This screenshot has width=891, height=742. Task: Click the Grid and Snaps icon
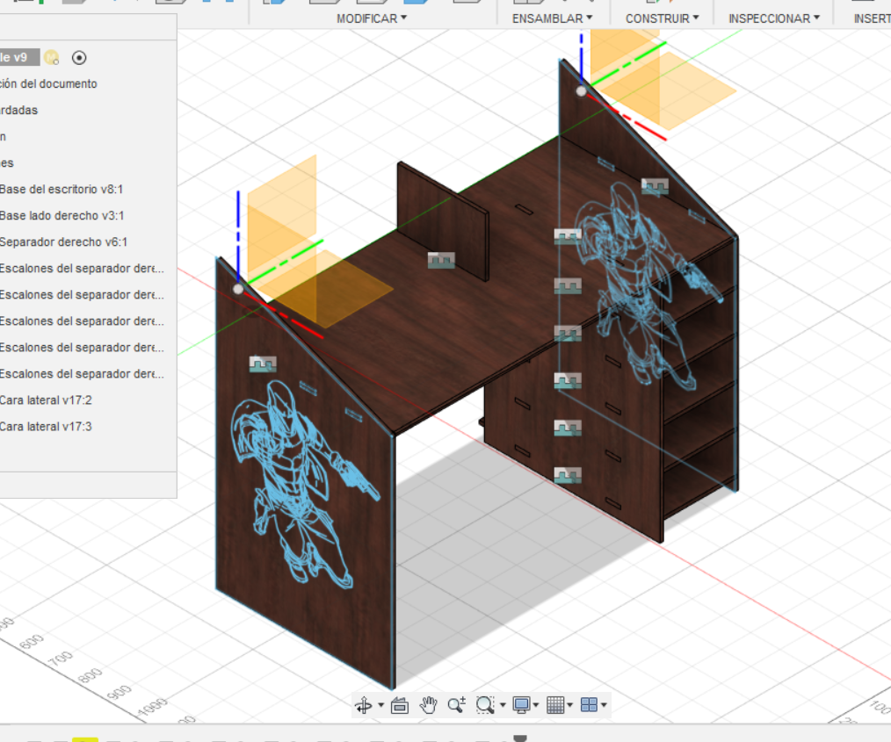point(555,705)
